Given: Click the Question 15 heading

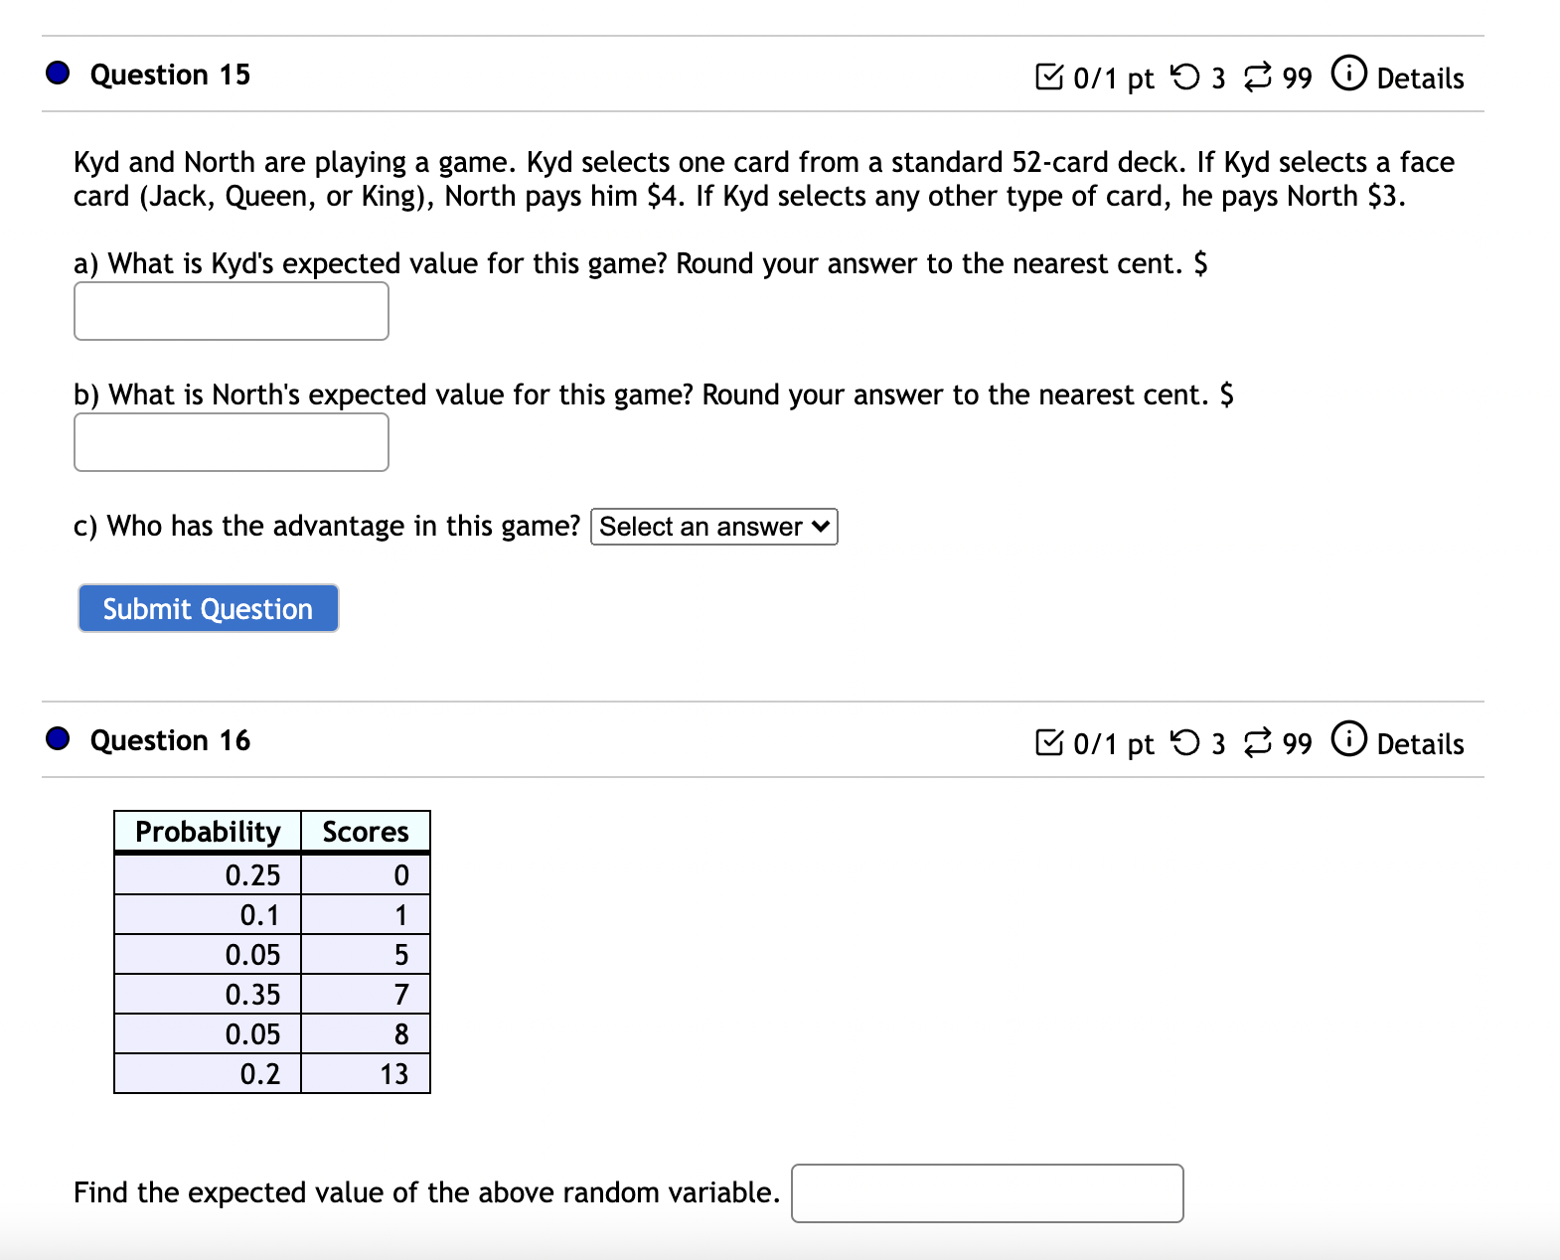Looking at the screenshot, I should 169,74.
